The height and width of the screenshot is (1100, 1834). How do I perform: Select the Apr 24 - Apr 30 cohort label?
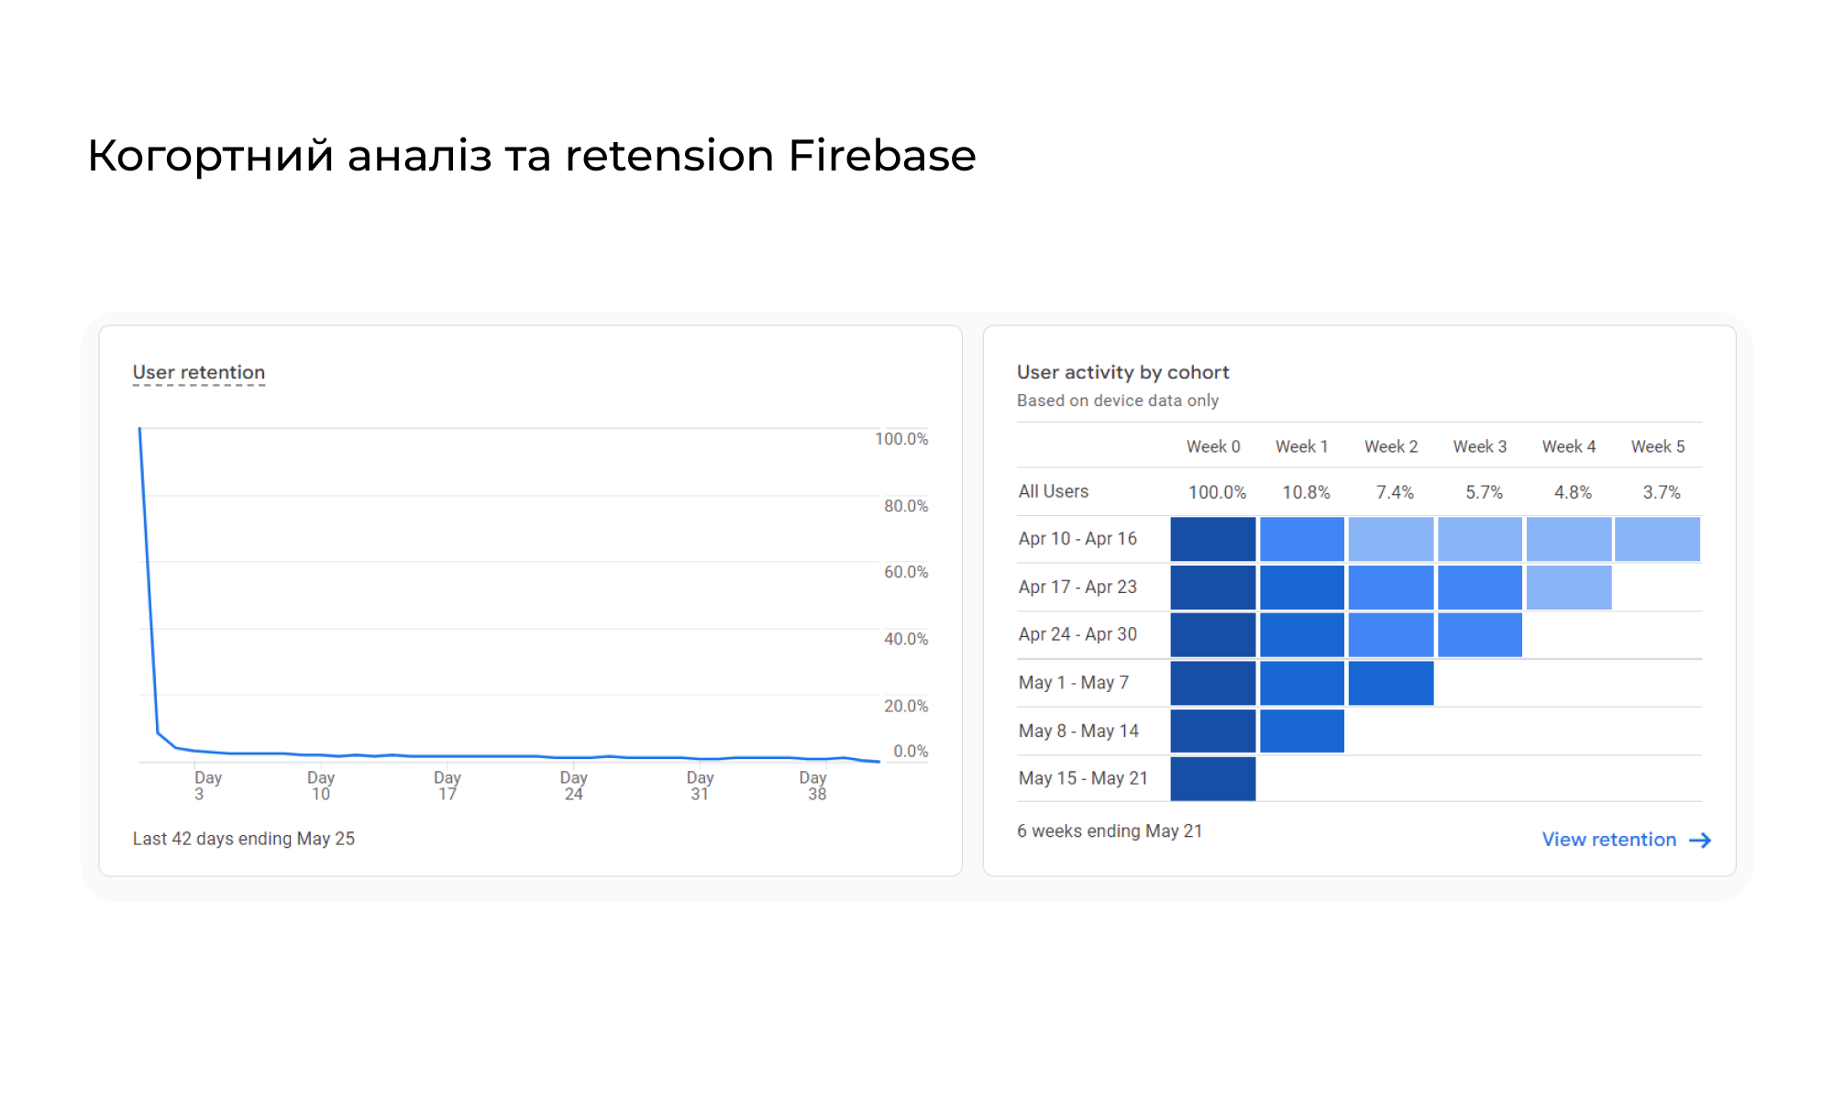(1077, 634)
